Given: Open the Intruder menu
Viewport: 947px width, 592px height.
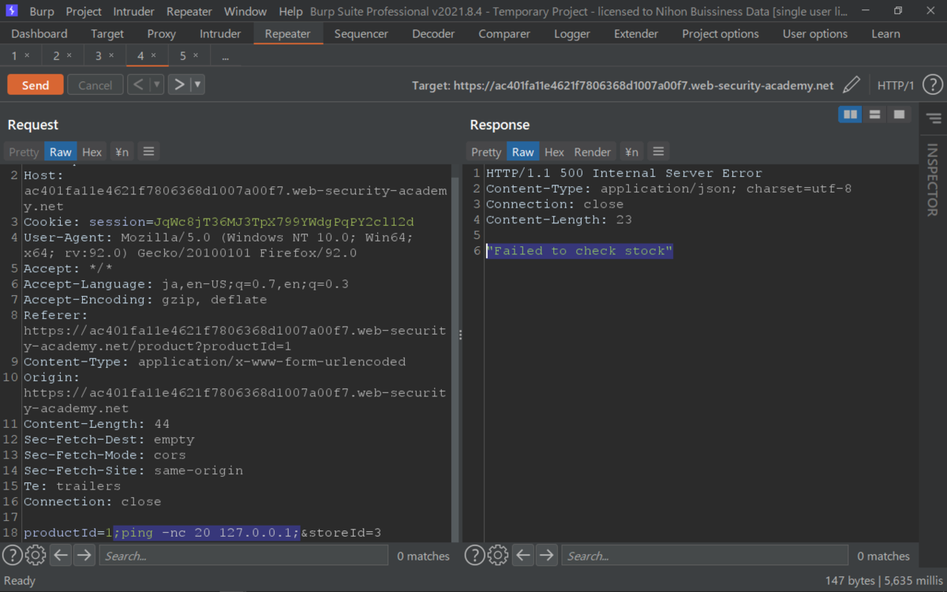Looking at the screenshot, I should click(135, 11).
